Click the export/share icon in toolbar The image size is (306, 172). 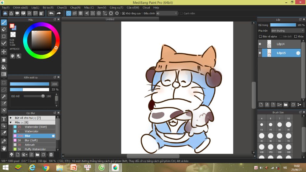click(x=11, y=13)
